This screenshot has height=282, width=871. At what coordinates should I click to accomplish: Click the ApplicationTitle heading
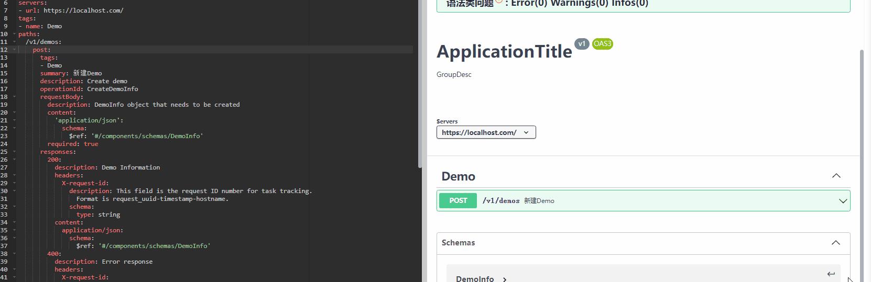[x=504, y=51]
